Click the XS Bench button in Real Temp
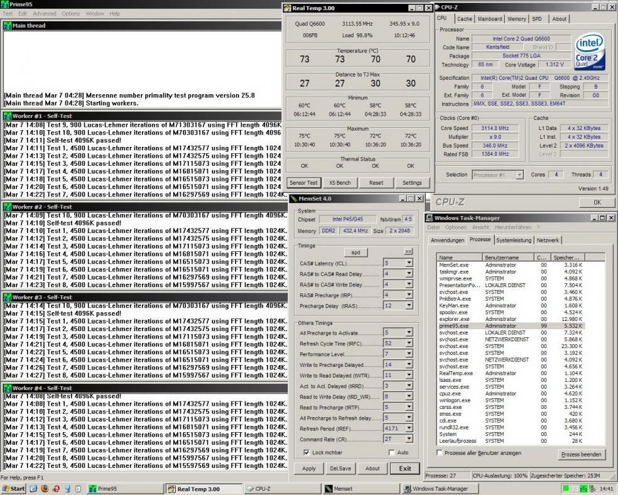Screen dimensions: 618x495 [340, 183]
